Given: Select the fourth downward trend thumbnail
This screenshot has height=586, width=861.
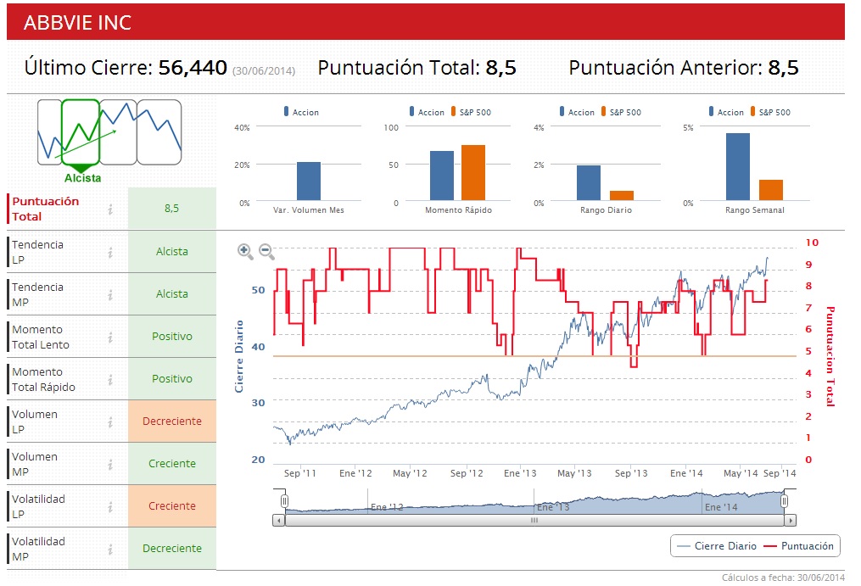Looking at the screenshot, I should (x=159, y=132).
